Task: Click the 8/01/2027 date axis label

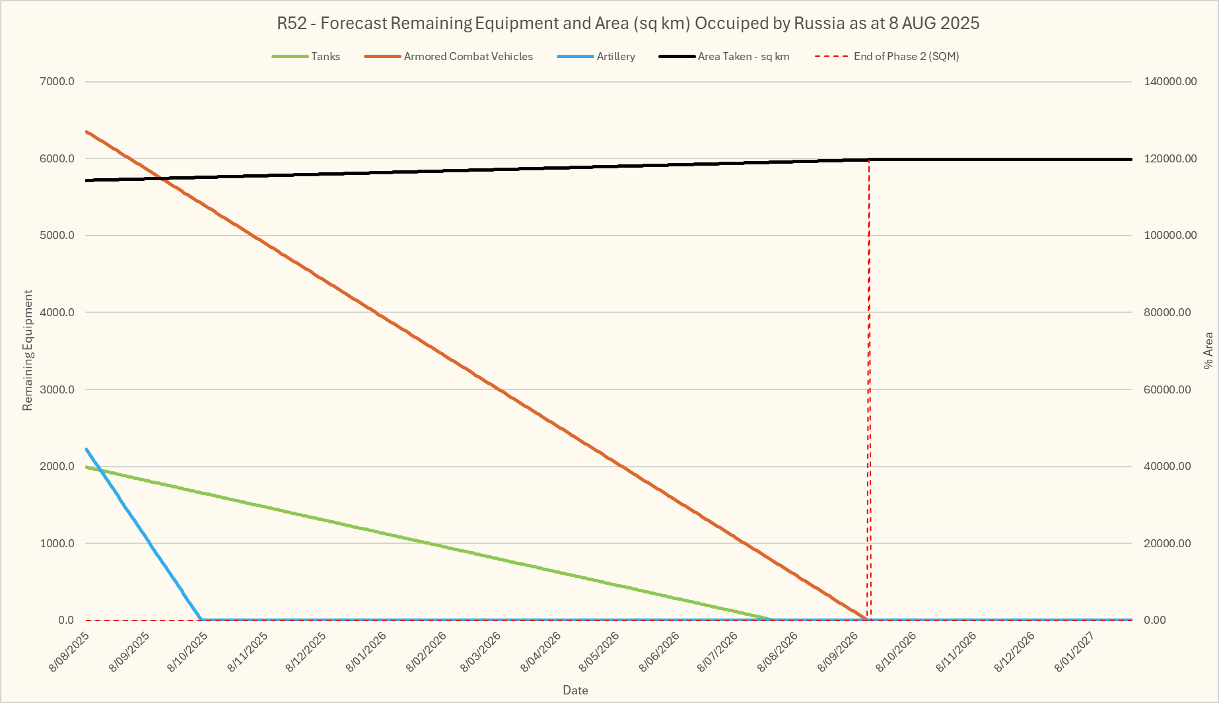Action: [x=1075, y=652]
